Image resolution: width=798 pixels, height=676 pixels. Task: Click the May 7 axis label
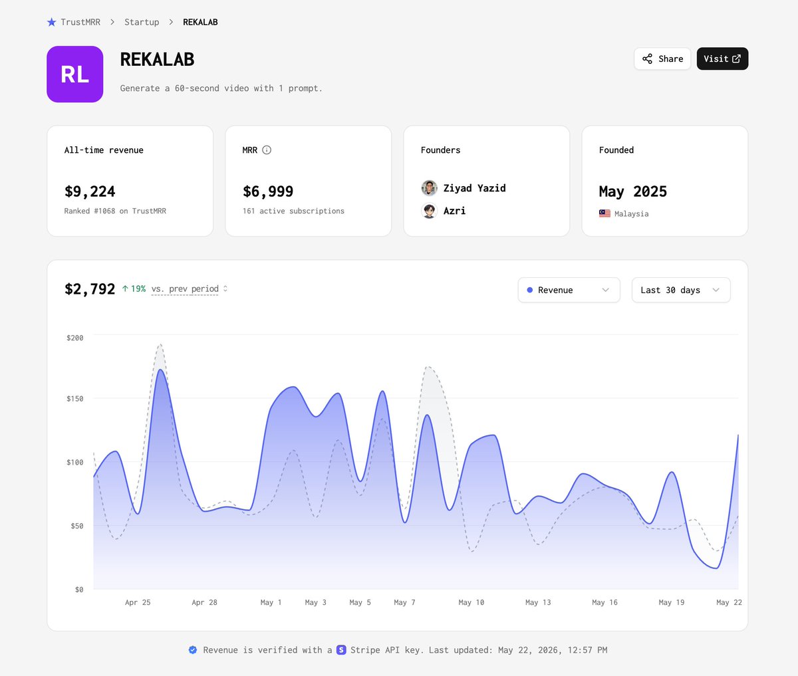404,602
